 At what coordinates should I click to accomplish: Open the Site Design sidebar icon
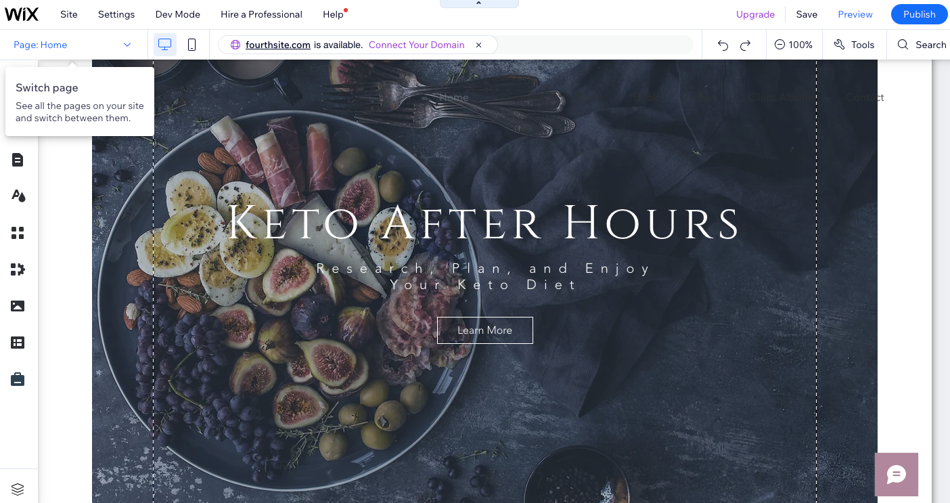pos(18,196)
